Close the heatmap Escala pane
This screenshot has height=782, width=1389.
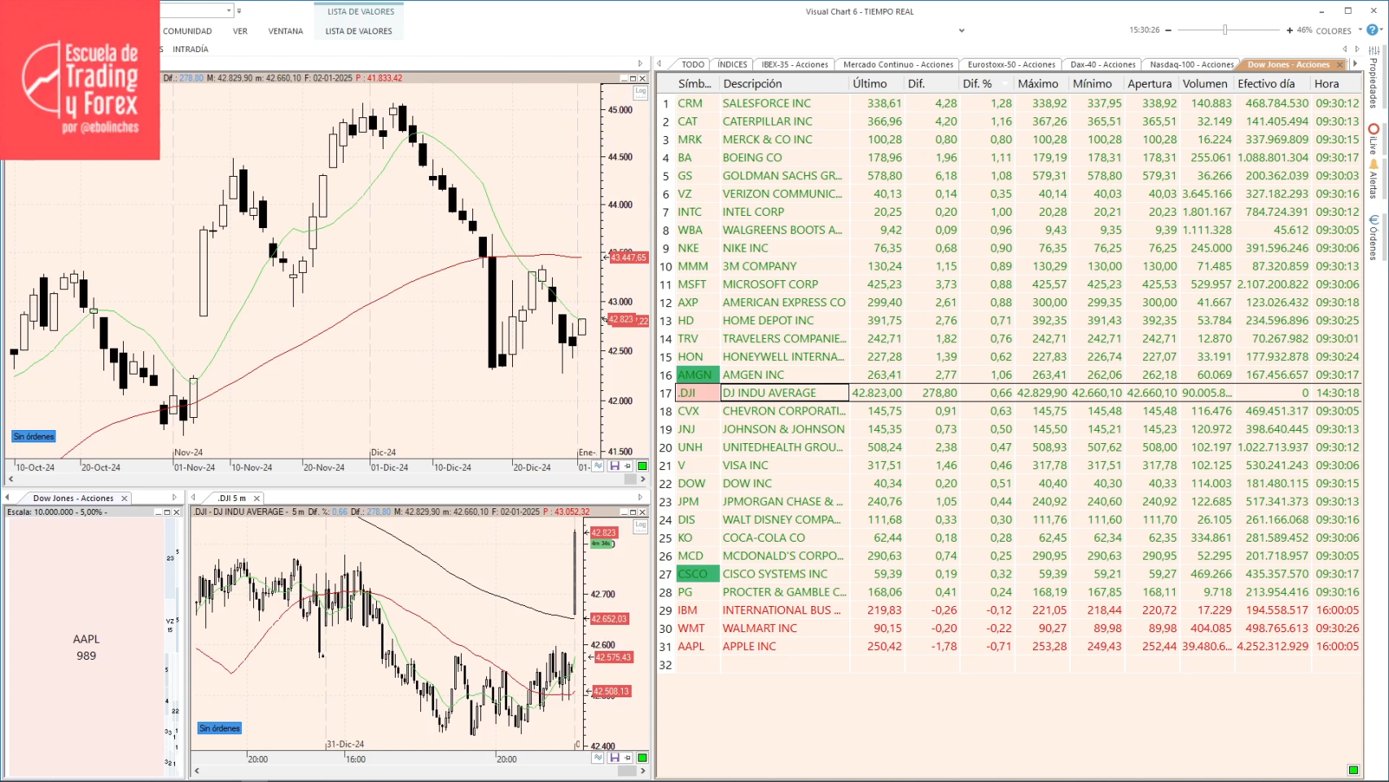(177, 512)
